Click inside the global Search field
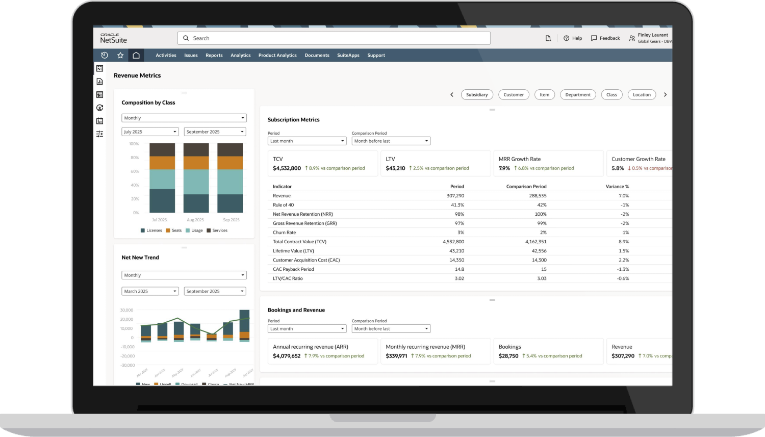The height and width of the screenshot is (437, 765). [x=334, y=38]
